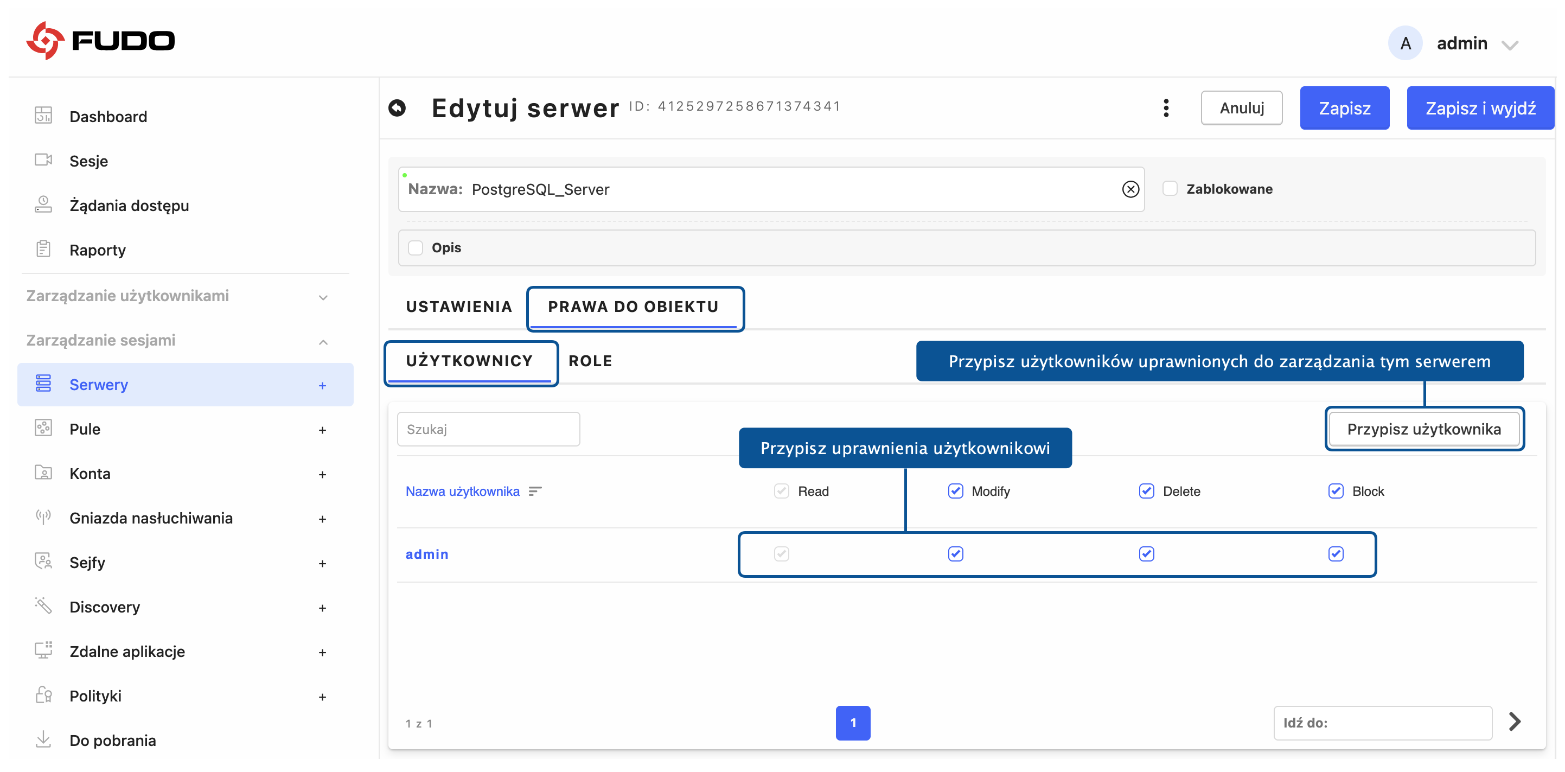
Task: Open the Discovery section
Action: [x=104, y=607]
